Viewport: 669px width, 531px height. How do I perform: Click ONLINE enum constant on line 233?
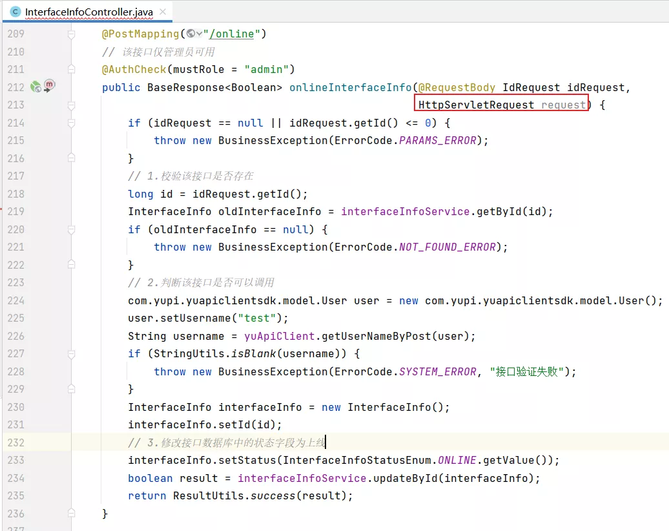click(457, 460)
